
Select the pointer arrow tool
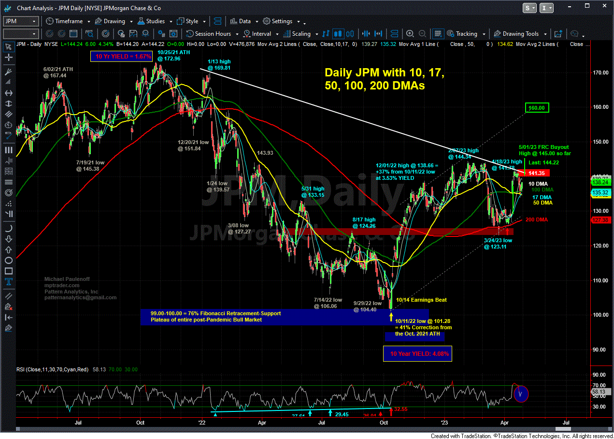(x=8, y=47)
